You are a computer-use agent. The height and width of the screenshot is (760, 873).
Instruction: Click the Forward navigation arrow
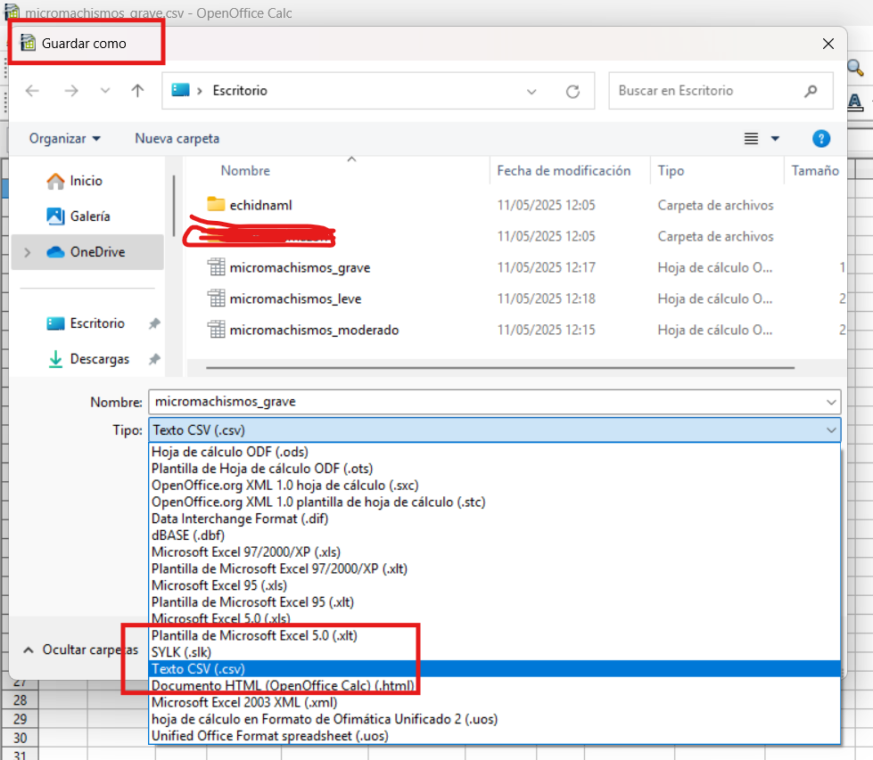71,91
